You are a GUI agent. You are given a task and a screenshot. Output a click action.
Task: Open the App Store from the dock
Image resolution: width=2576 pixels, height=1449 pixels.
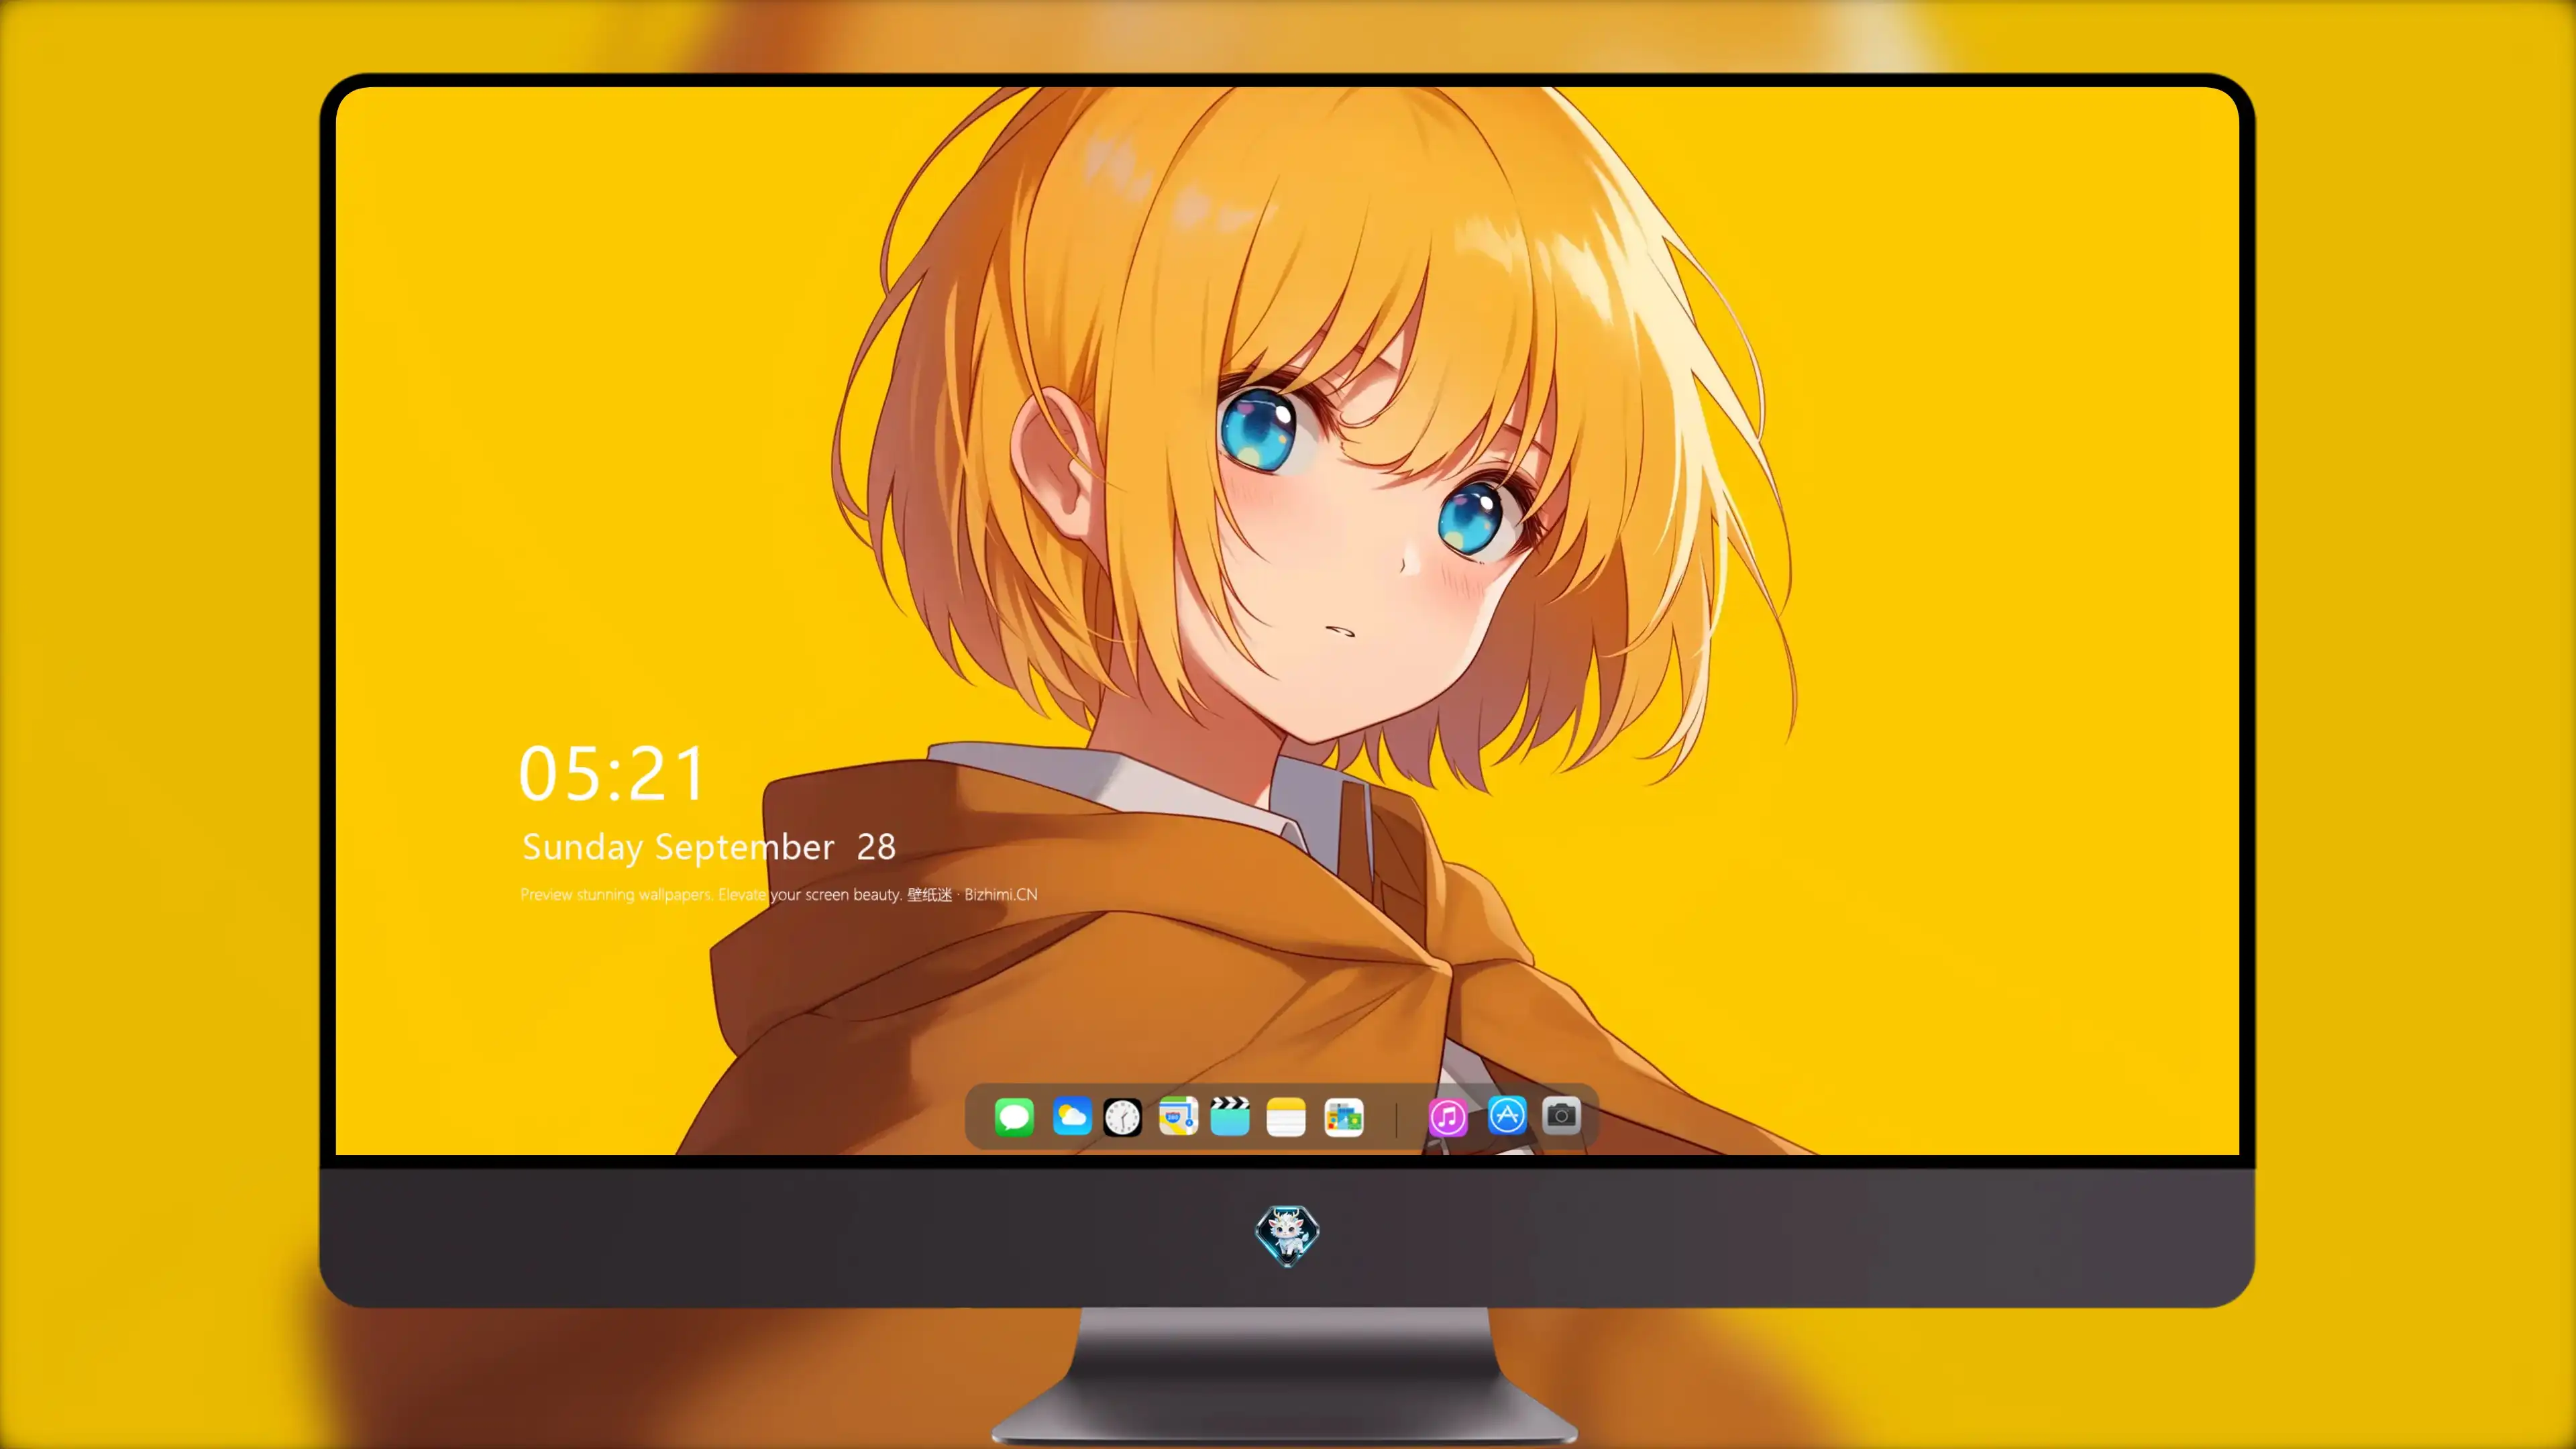[1507, 1115]
